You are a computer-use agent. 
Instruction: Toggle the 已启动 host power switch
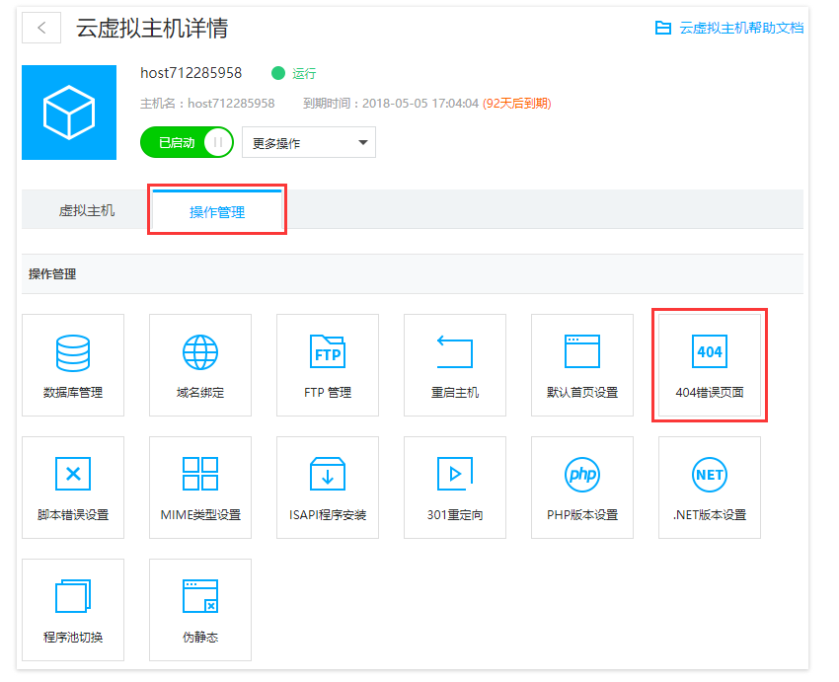(187, 142)
